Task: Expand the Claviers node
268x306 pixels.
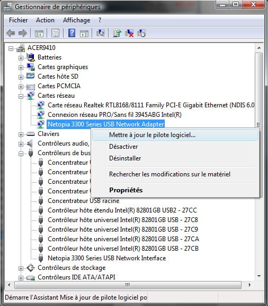Action: point(21,134)
